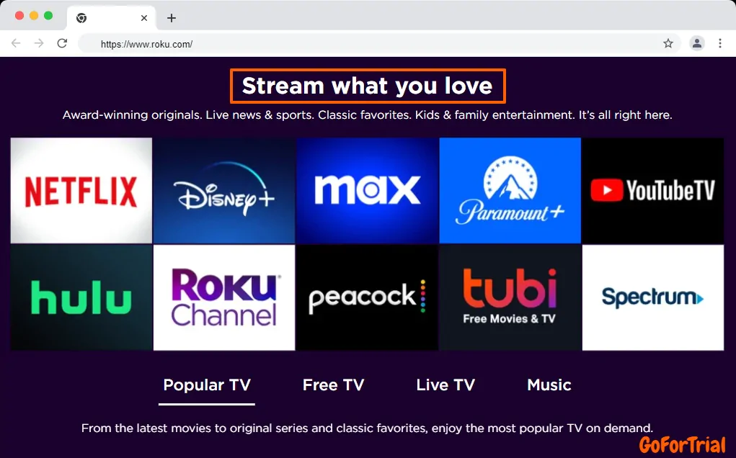Go back using browser back arrow

pos(16,44)
